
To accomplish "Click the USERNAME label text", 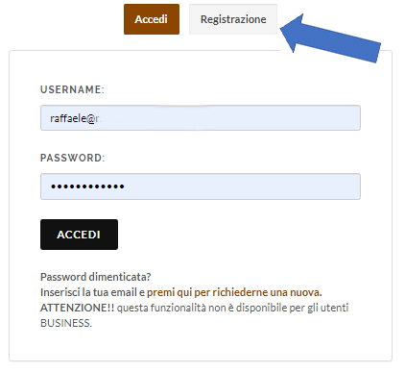I will point(72,89).
